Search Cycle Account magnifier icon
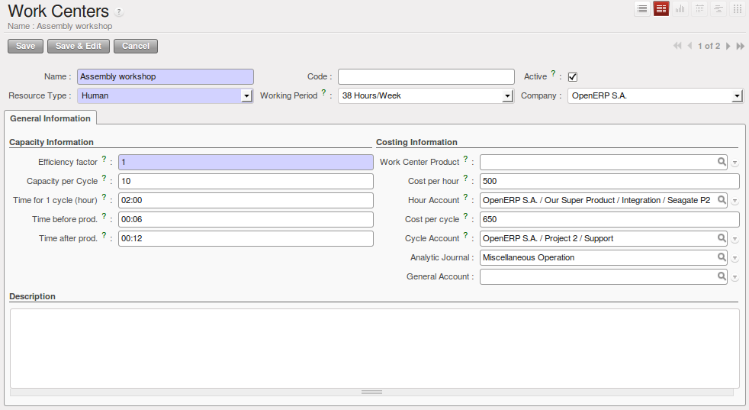Viewport: 749px width, 410px height. [x=722, y=237]
